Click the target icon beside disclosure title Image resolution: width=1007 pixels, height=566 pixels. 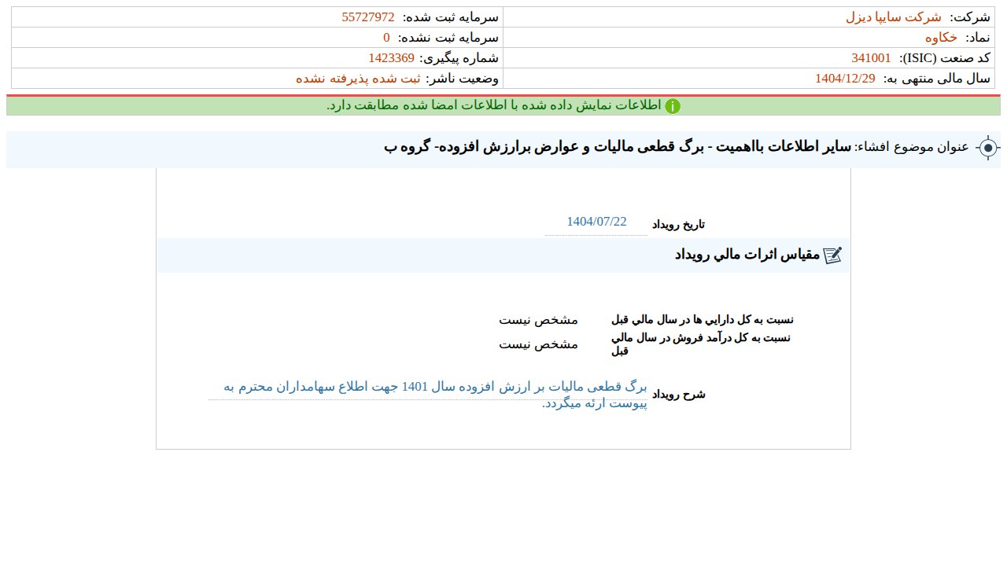click(x=988, y=148)
